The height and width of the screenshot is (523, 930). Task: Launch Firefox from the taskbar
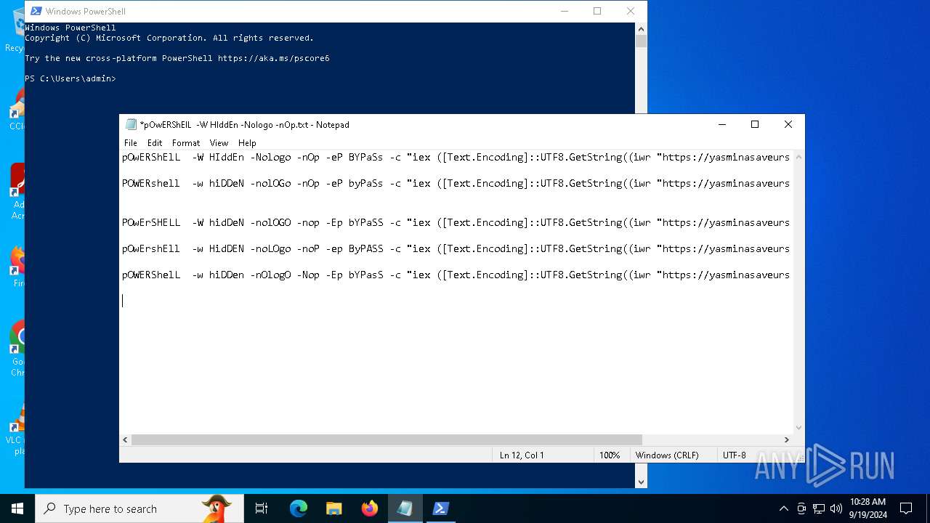coord(370,508)
